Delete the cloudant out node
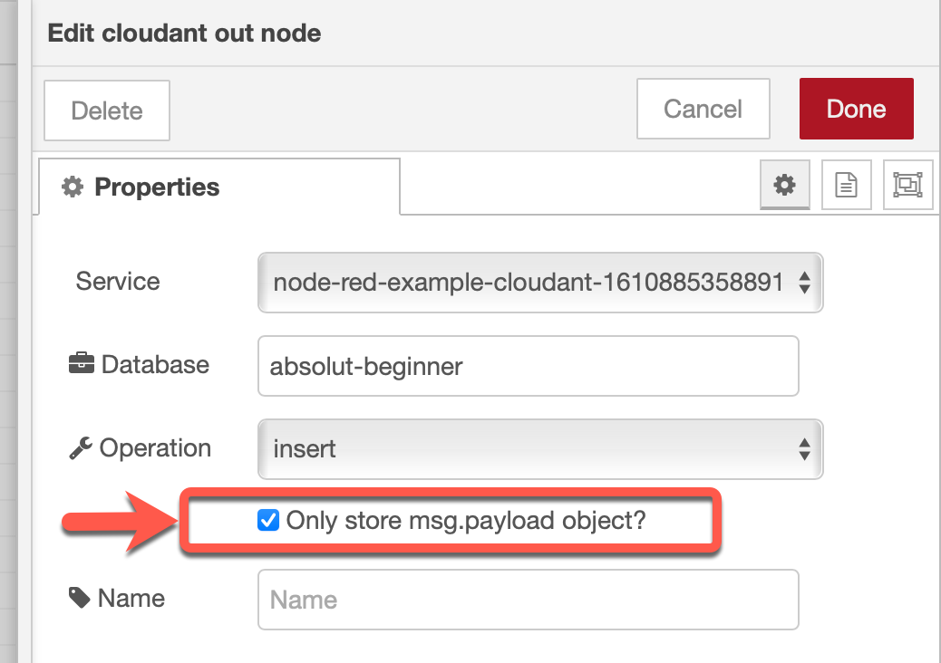The height and width of the screenshot is (663, 941). (x=107, y=110)
